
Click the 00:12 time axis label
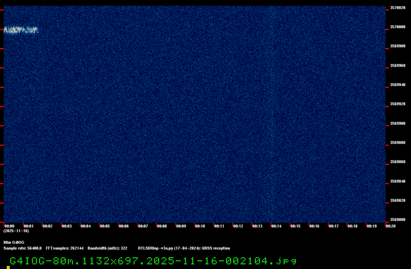[238, 226]
